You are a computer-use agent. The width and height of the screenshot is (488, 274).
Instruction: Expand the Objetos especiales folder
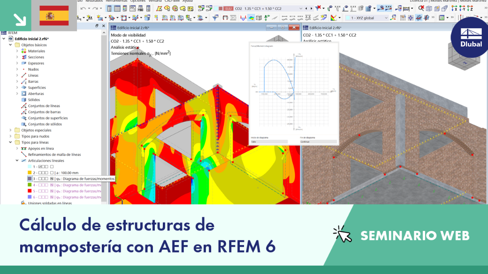[10, 130]
